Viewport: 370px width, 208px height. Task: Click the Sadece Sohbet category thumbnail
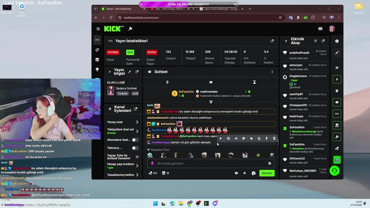pos(111,91)
